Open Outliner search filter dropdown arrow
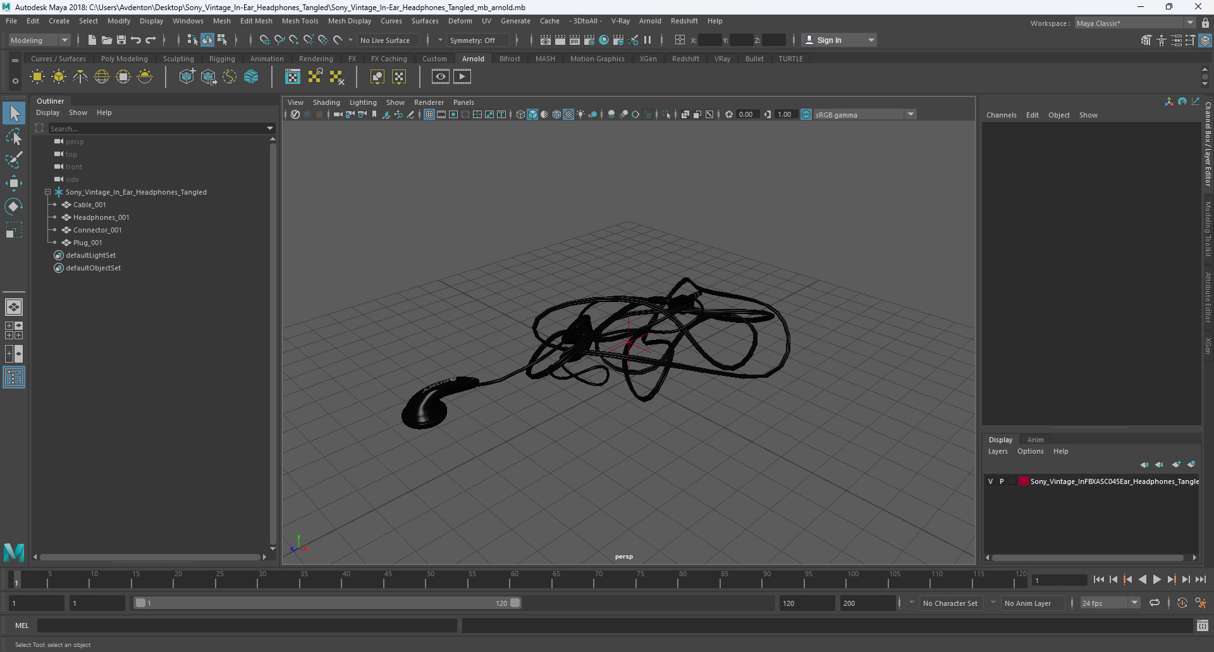Screen dimensions: 1214x652 click(x=270, y=128)
